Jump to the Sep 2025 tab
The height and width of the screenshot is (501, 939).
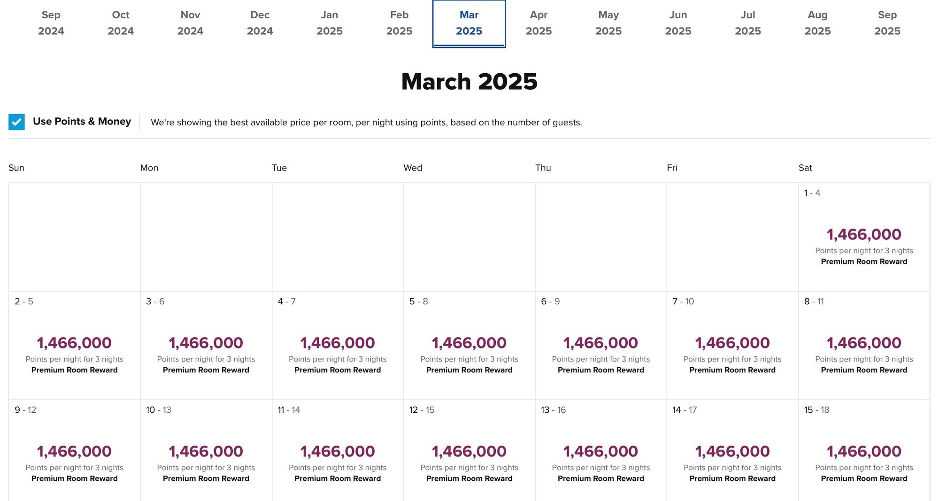click(887, 23)
